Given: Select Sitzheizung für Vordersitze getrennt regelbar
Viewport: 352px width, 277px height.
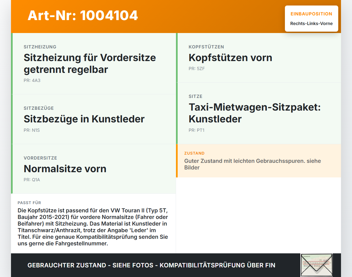Looking at the screenshot, I should coord(90,64).
